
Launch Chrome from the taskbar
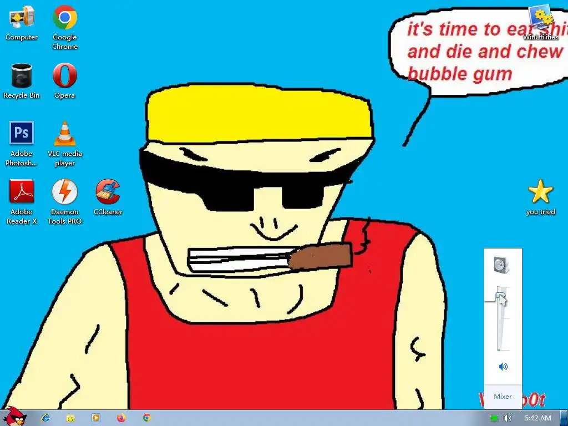(146, 418)
